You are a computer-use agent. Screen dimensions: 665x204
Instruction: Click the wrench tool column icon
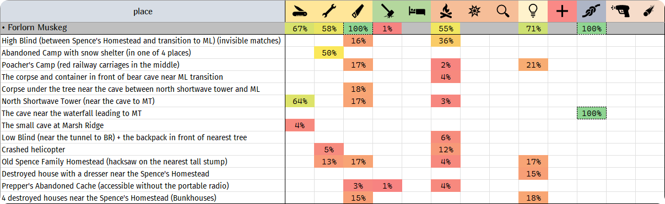[329, 12]
